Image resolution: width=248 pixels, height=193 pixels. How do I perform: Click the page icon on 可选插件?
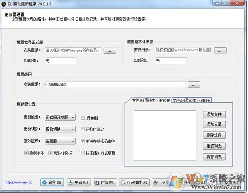pos(123,183)
